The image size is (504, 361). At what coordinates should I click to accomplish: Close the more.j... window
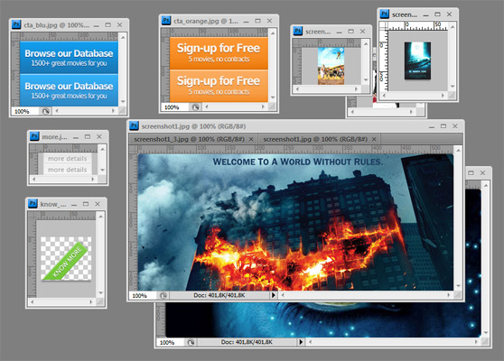(99, 137)
